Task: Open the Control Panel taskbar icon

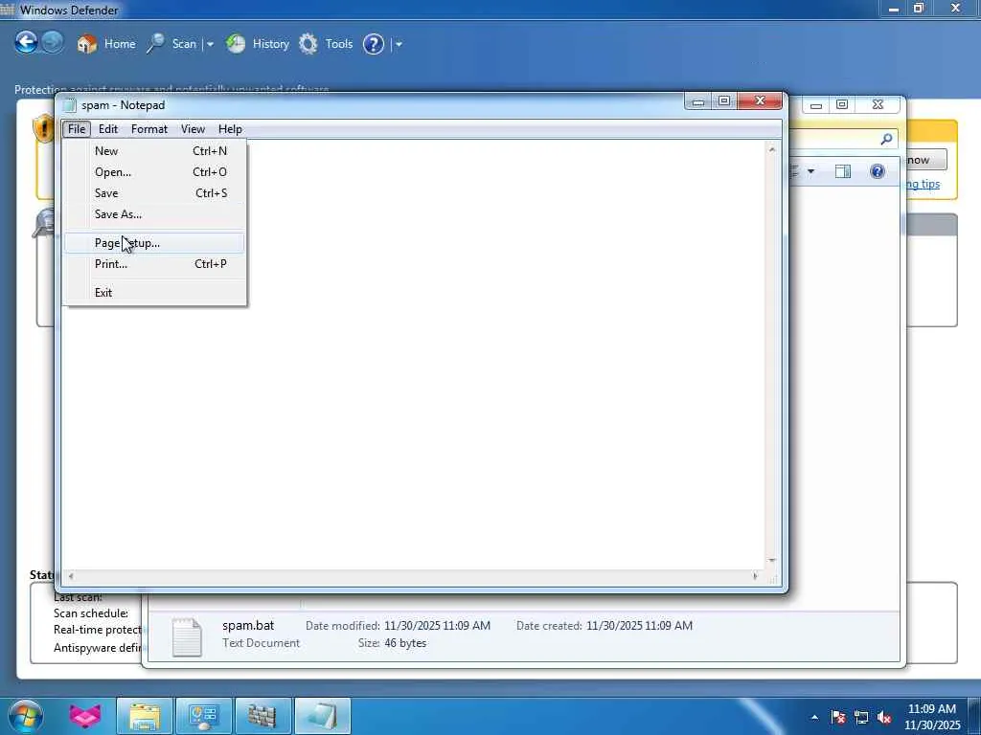Action: [x=204, y=716]
